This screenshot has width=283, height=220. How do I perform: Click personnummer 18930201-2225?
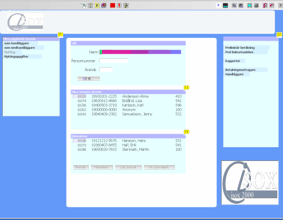click(x=104, y=96)
